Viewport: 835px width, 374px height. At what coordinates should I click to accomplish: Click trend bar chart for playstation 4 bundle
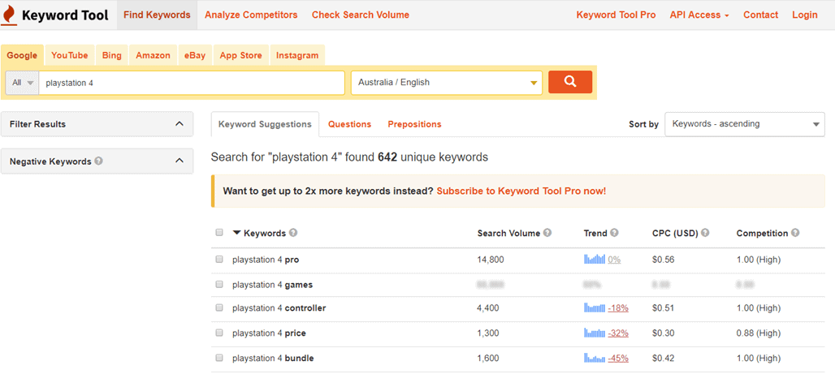click(595, 358)
